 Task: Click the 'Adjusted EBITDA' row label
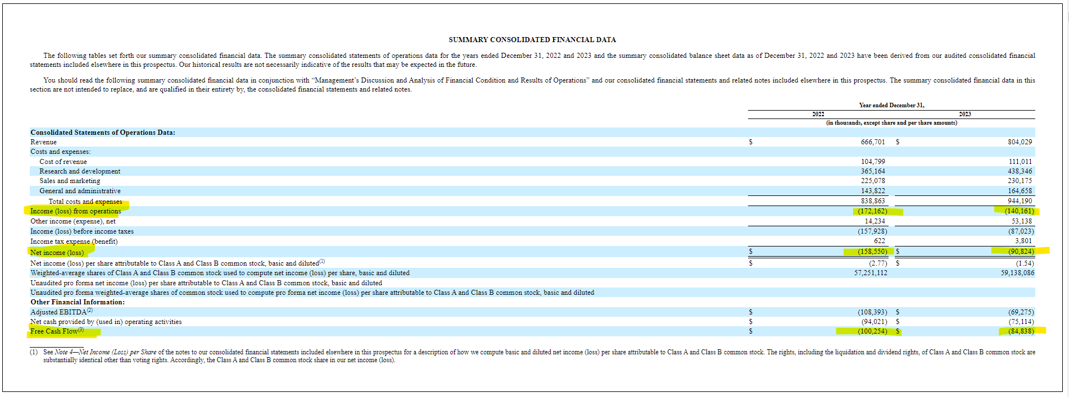[61, 312]
